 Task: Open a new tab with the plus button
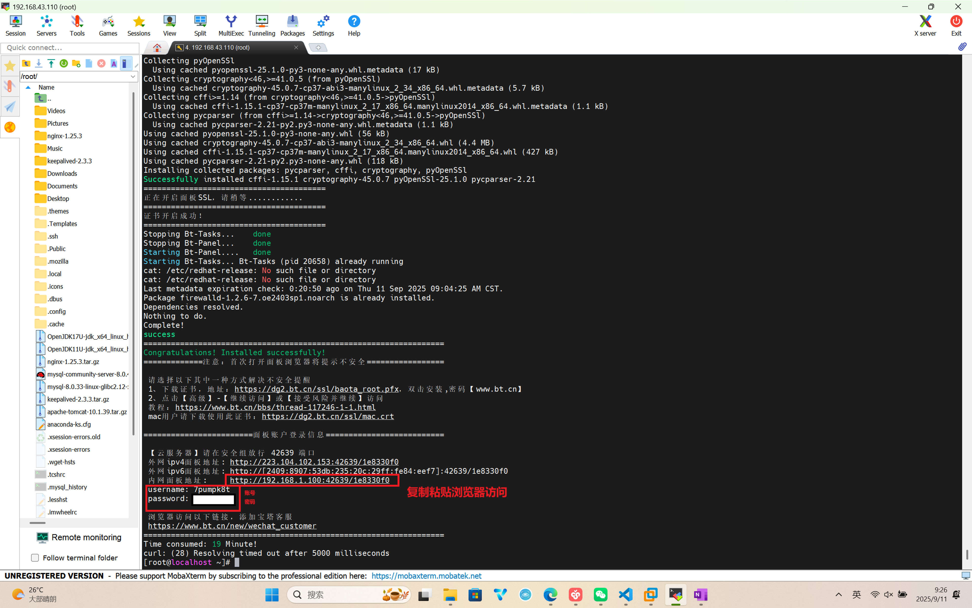tap(318, 47)
